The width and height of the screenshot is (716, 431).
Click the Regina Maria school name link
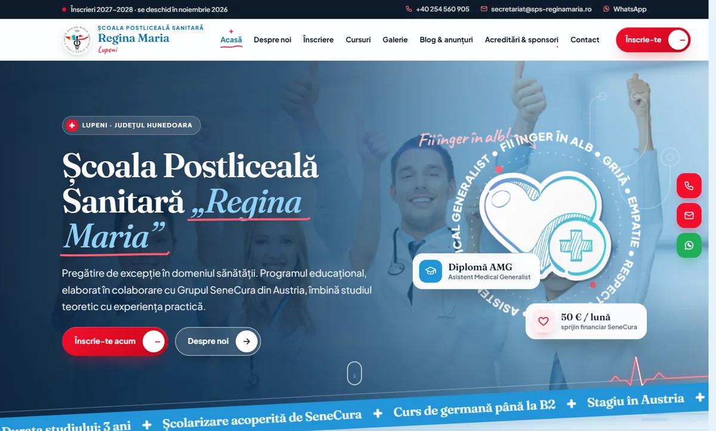coord(134,38)
